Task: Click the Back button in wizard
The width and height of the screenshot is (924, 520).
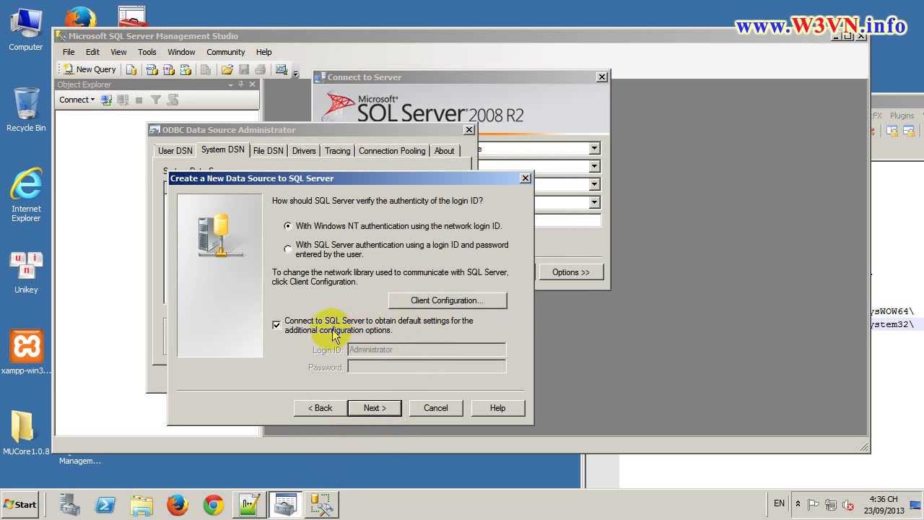Action: point(321,408)
